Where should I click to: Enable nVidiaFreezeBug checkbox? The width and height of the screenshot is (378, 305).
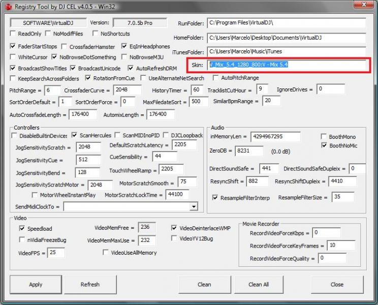coord(22,239)
